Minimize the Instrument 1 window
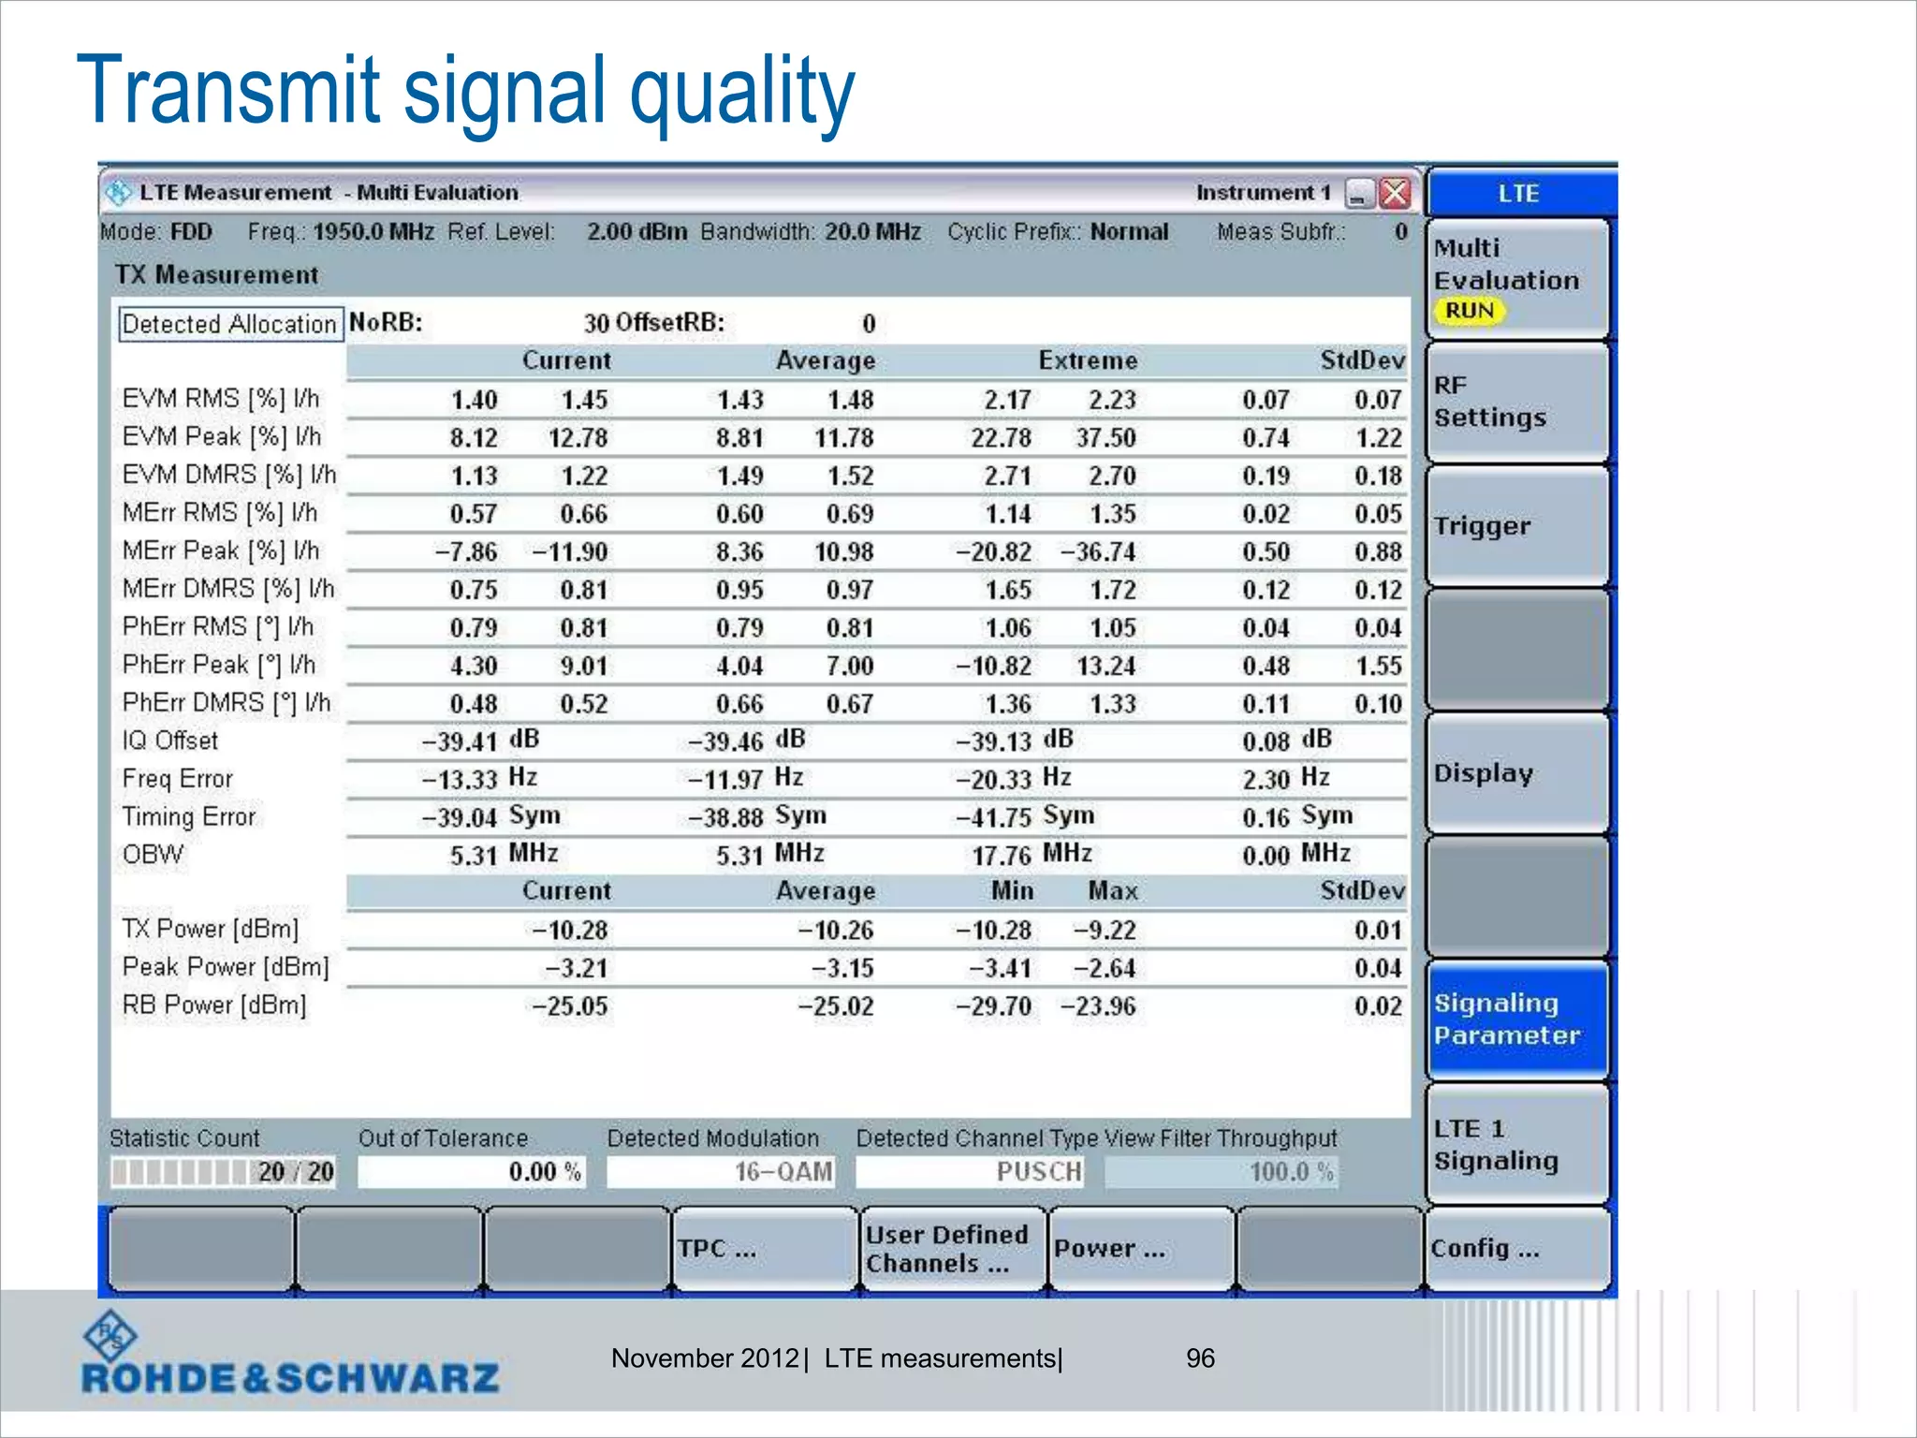Image resolution: width=1917 pixels, height=1438 pixels. (1359, 194)
